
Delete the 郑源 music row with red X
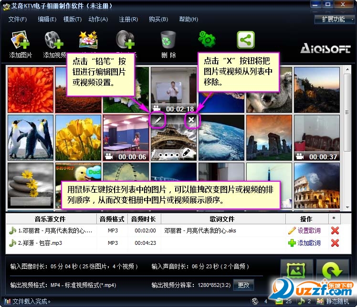coord(335,243)
